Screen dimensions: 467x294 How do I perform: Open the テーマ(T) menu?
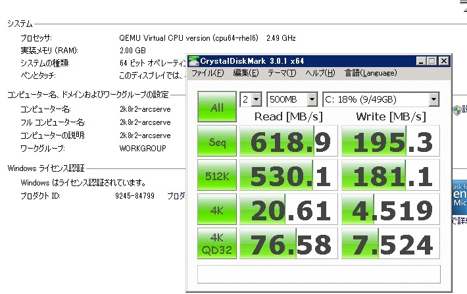click(x=282, y=73)
